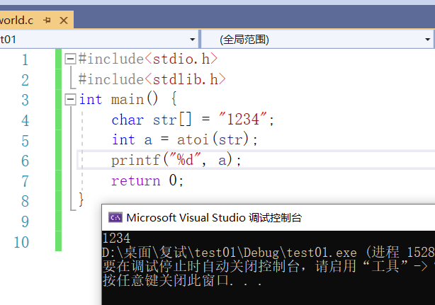This screenshot has height=305, width=435.
Task: Click the printf("%d", a) statement
Action: (176, 160)
